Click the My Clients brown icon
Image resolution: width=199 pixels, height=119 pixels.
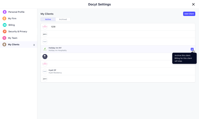point(4,44)
